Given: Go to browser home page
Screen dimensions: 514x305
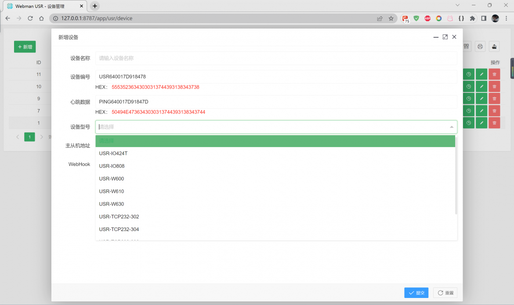Looking at the screenshot, I should [41, 18].
